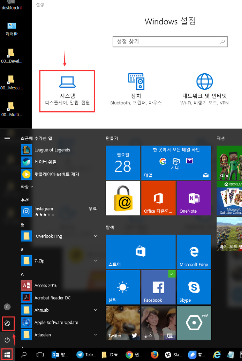242x361 pixels.
Task: Open the OneNote tile
Action: coord(194,198)
